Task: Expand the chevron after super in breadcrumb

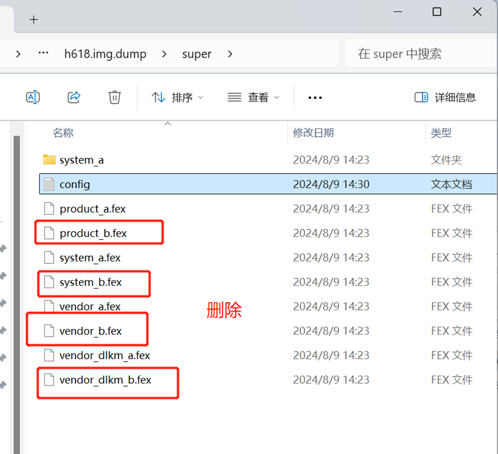Action: click(230, 54)
